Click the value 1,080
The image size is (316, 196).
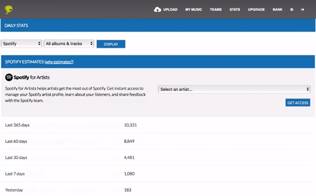[x=129, y=174]
